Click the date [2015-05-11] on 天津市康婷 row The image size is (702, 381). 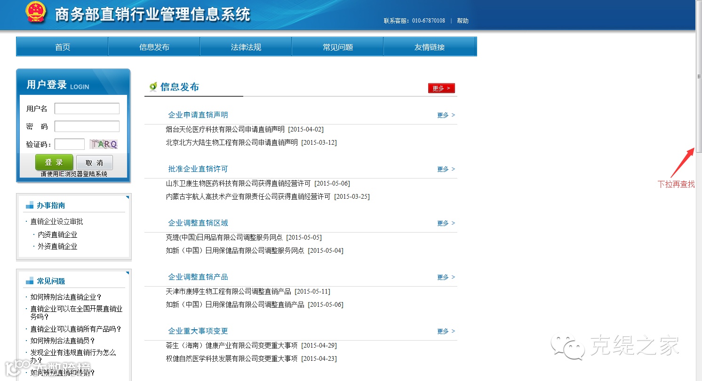[312, 291]
